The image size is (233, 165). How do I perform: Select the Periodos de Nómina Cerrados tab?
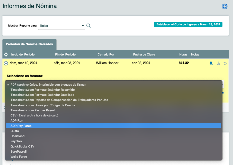(29, 44)
